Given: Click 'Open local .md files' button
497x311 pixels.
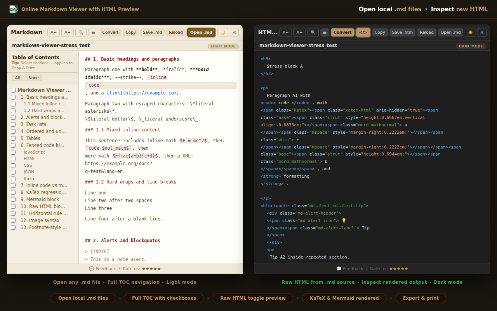Looking at the screenshot, I should coord(83,298).
